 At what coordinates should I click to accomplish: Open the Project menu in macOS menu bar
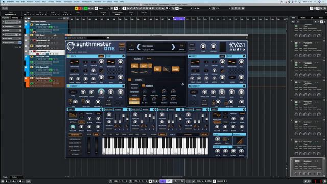[30, 1]
